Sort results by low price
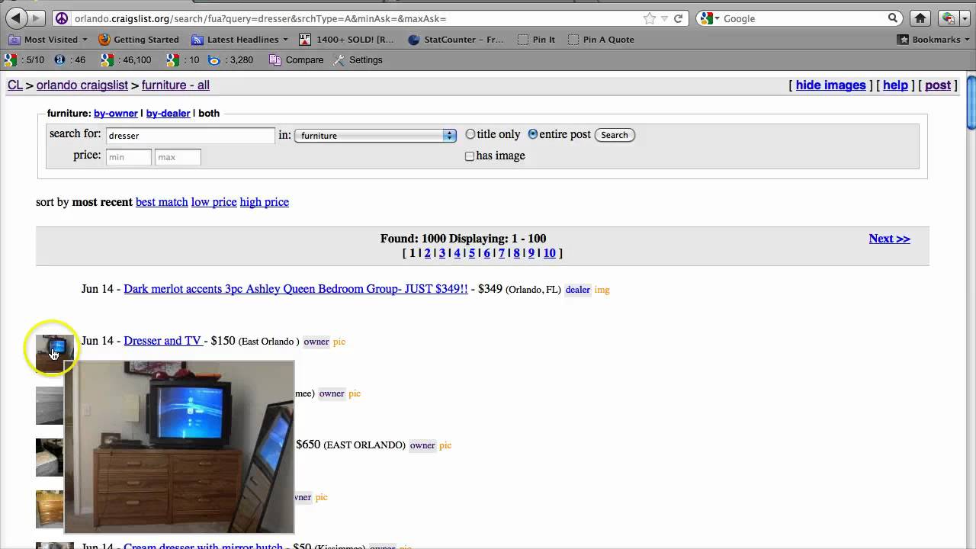This screenshot has height=549, width=976. [x=213, y=202]
